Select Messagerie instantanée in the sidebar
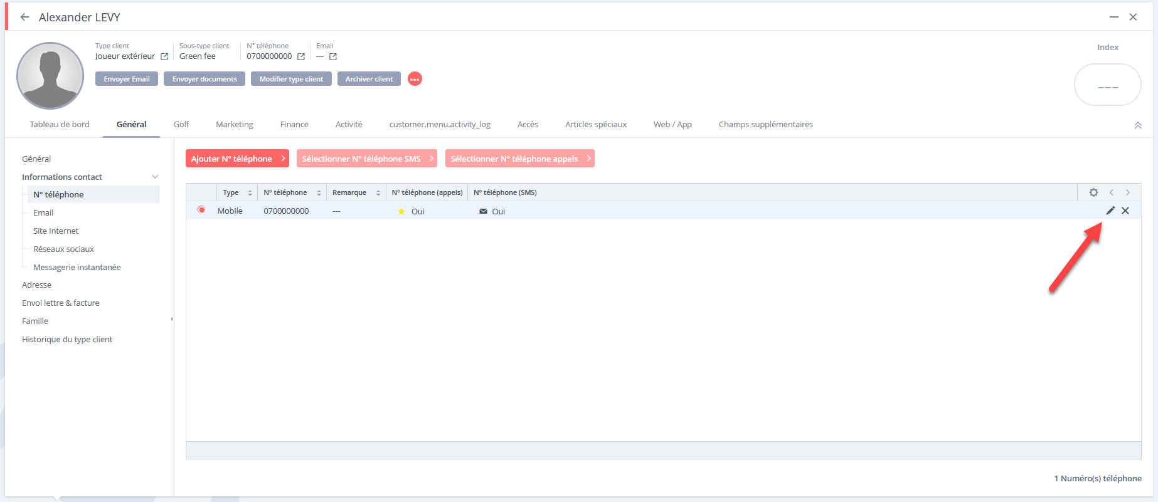The width and height of the screenshot is (1158, 502). (x=77, y=267)
